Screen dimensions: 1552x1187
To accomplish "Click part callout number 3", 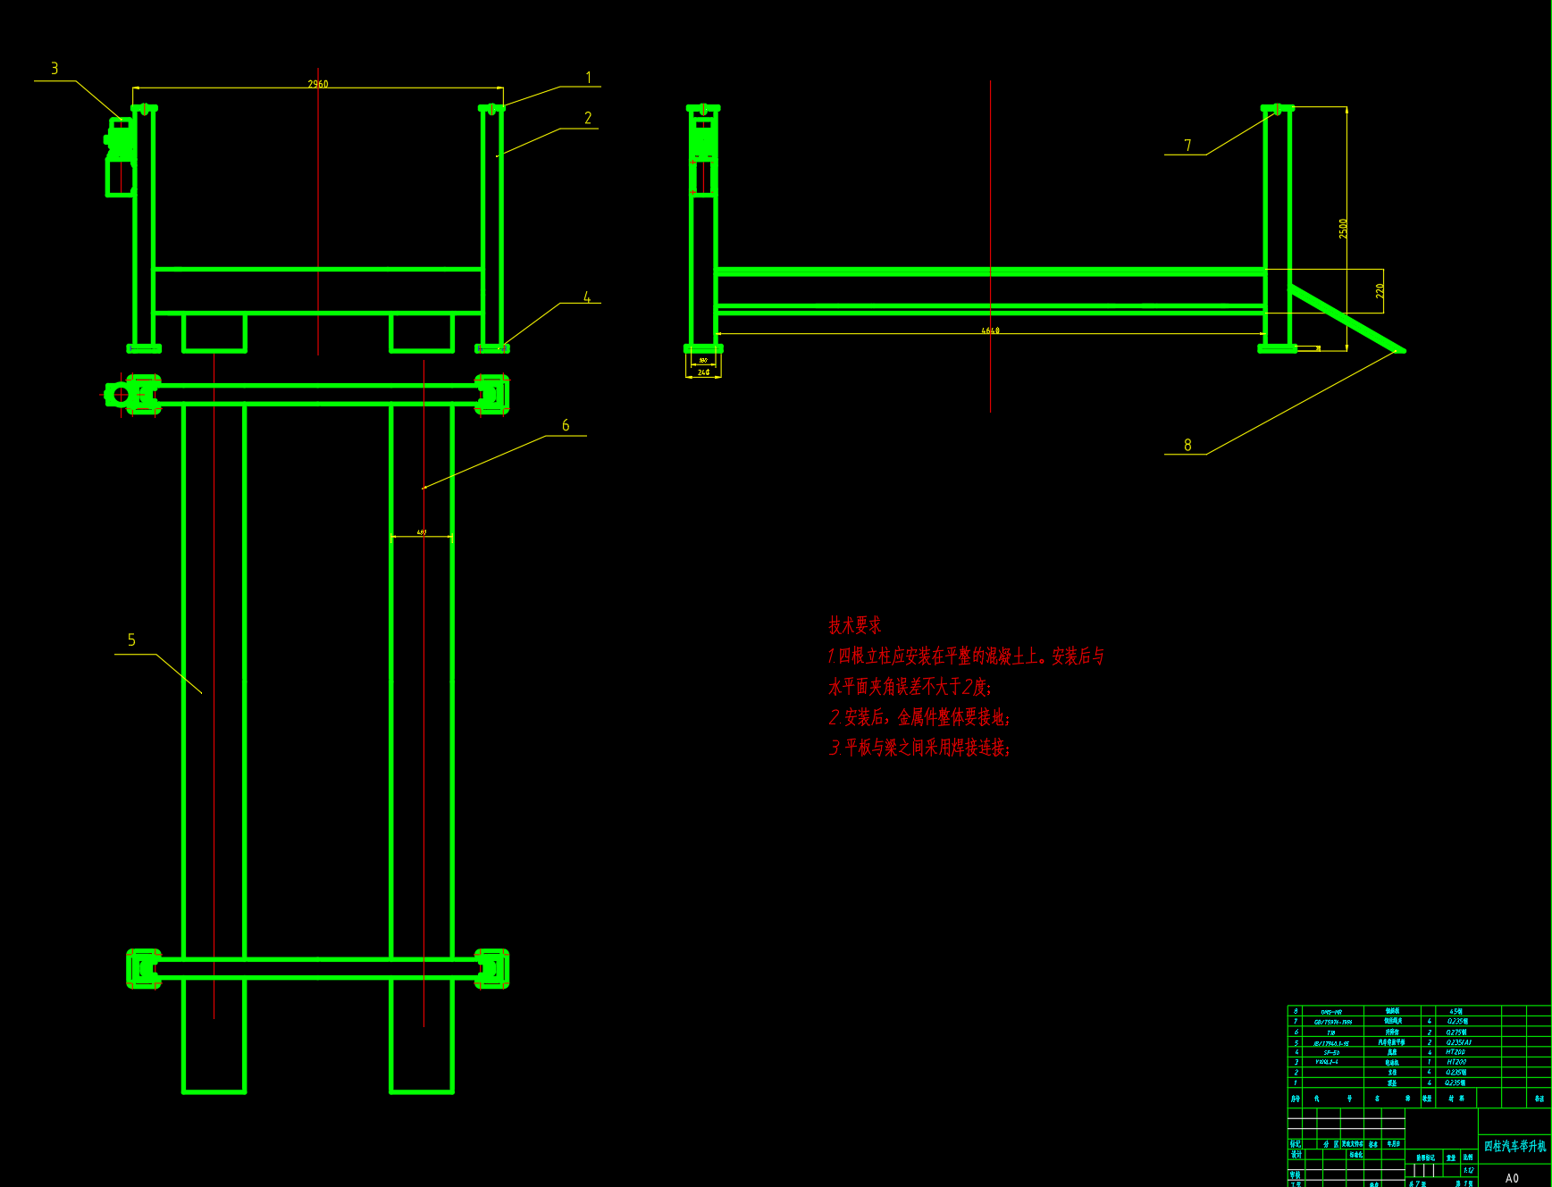I will click(55, 69).
